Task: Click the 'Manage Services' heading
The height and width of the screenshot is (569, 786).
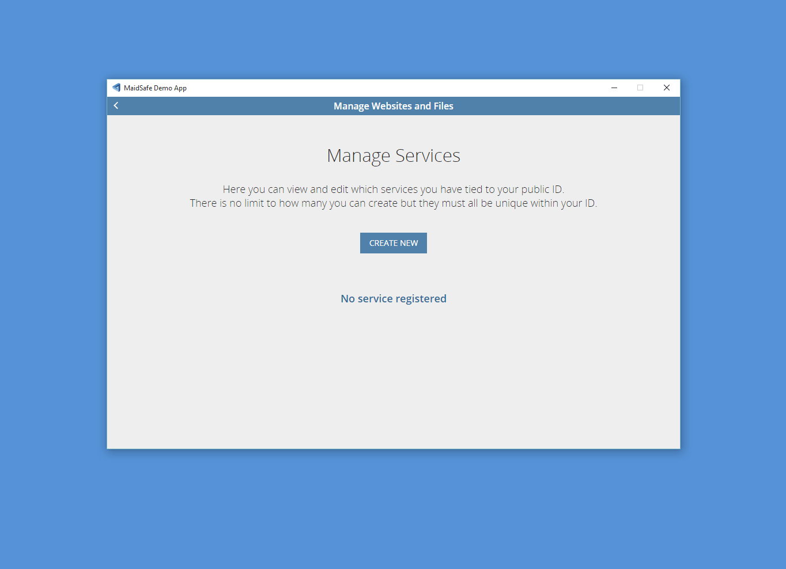Action: [394, 155]
